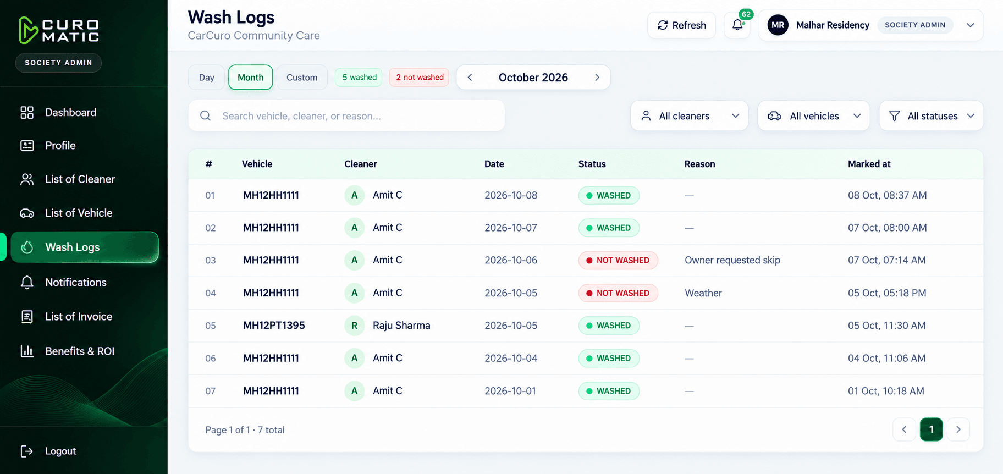Open Notifications in the sidebar
1003x474 pixels.
click(85, 282)
